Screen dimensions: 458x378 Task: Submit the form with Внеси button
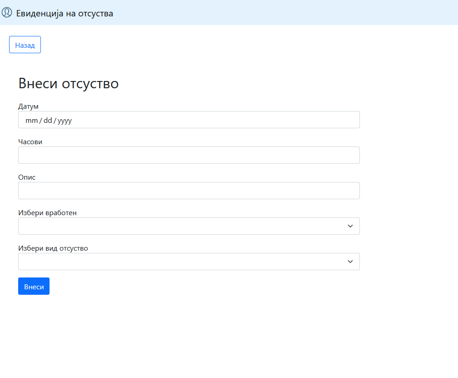point(34,287)
